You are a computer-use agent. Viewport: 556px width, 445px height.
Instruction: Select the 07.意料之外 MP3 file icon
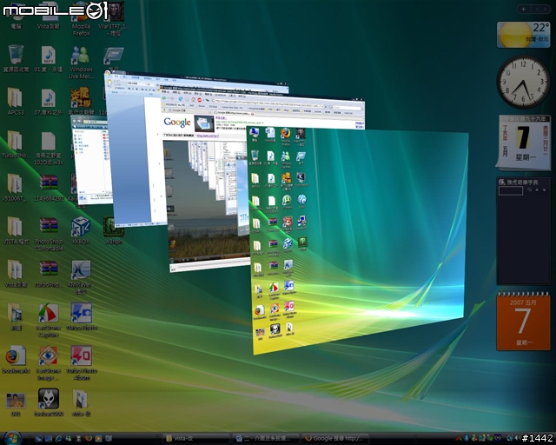pos(49,103)
